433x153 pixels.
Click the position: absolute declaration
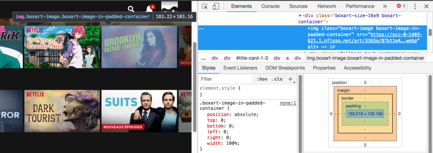(233, 115)
